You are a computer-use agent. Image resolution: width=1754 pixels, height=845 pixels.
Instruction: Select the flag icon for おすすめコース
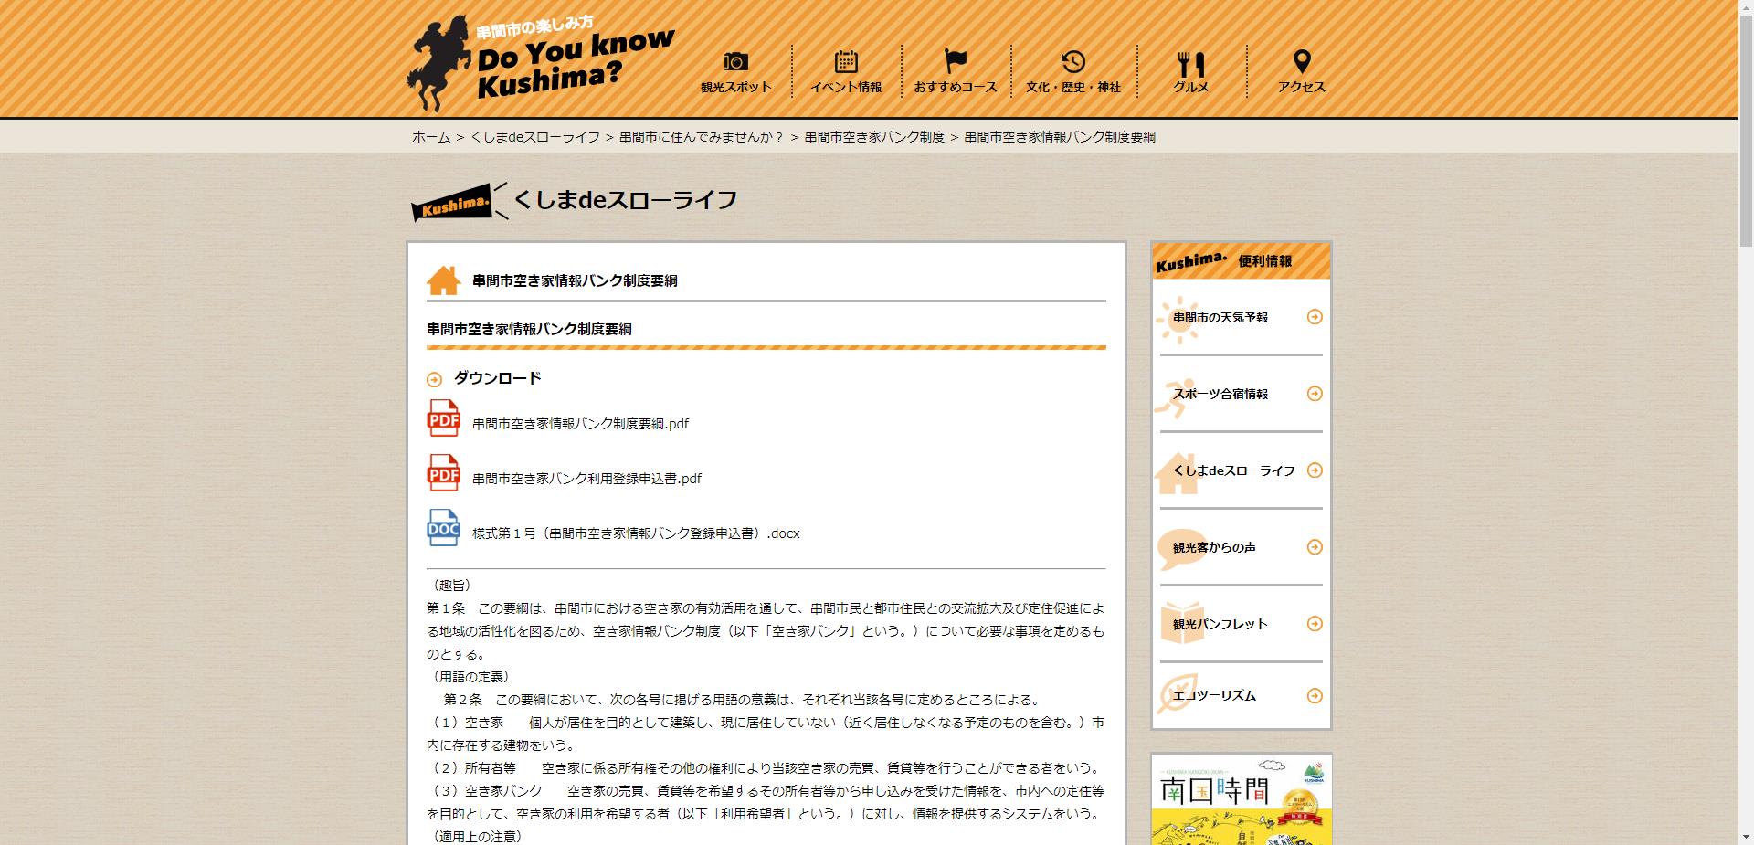[x=955, y=59]
